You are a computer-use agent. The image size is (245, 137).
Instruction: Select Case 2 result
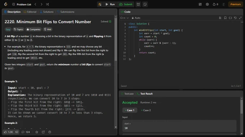[146, 110]
